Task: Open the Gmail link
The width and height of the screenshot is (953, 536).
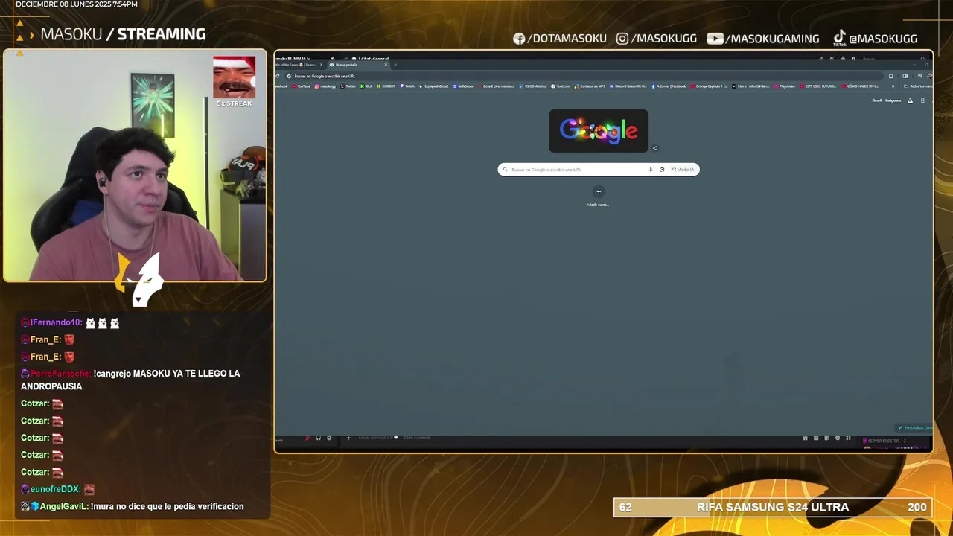Action: pyautogui.click(x=877, y=100)
